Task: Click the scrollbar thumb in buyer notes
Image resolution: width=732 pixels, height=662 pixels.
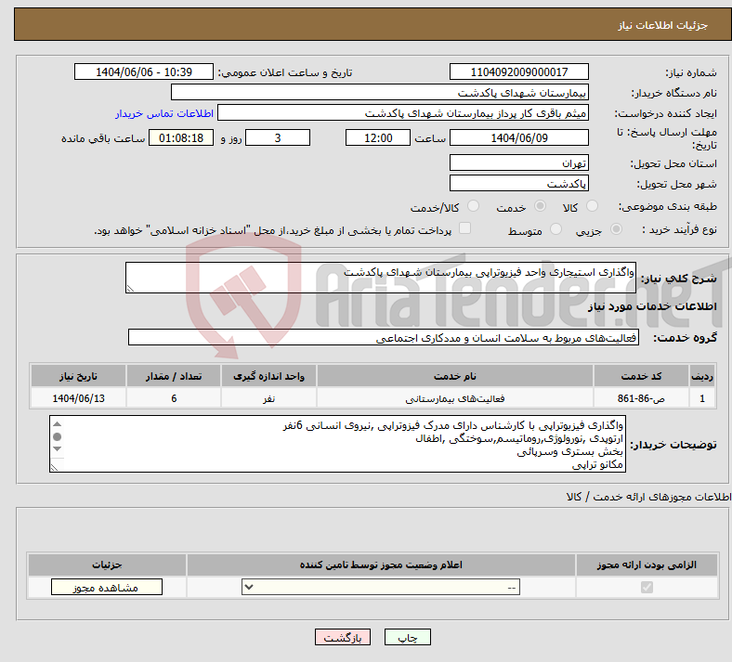Action: point(57,436)
